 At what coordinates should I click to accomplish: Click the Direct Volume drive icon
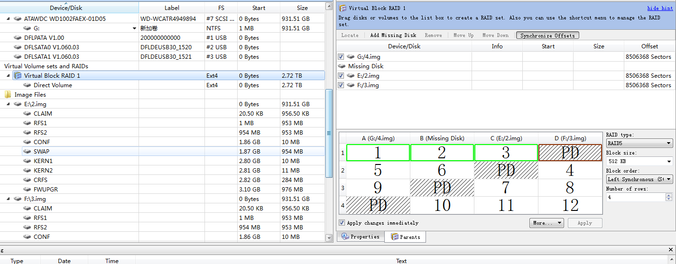point(27,85)
